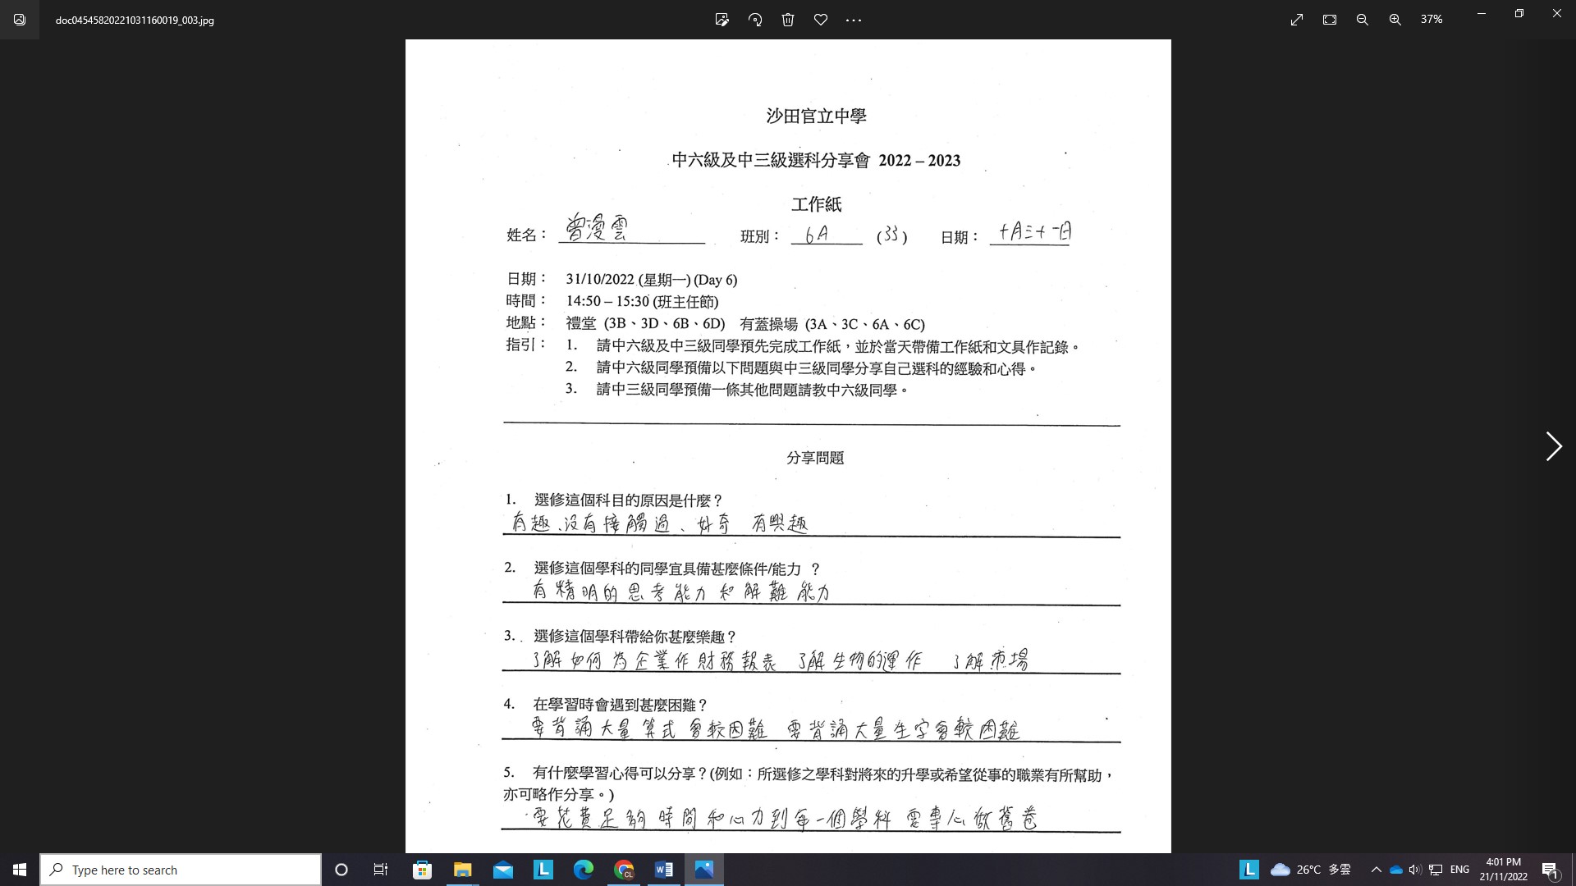Open Google Chrome from taskbar
The image size is (1576, 886).
pyautogui.click(x=624, y=870)
